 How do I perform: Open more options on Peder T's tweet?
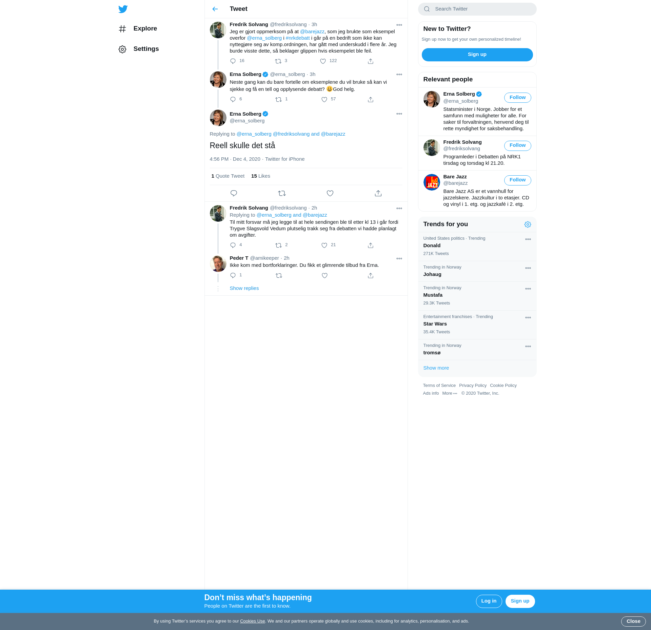pyautogui.click(x=399, y=258)
